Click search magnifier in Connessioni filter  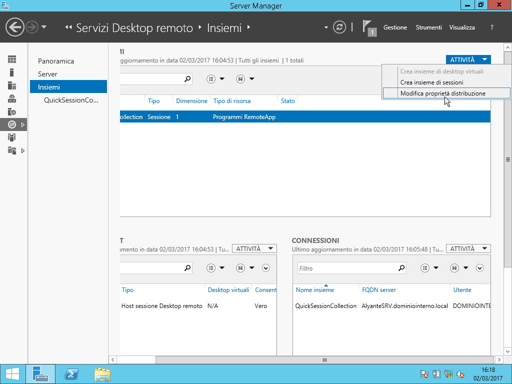pyautogui.click(x=401, y=268)
